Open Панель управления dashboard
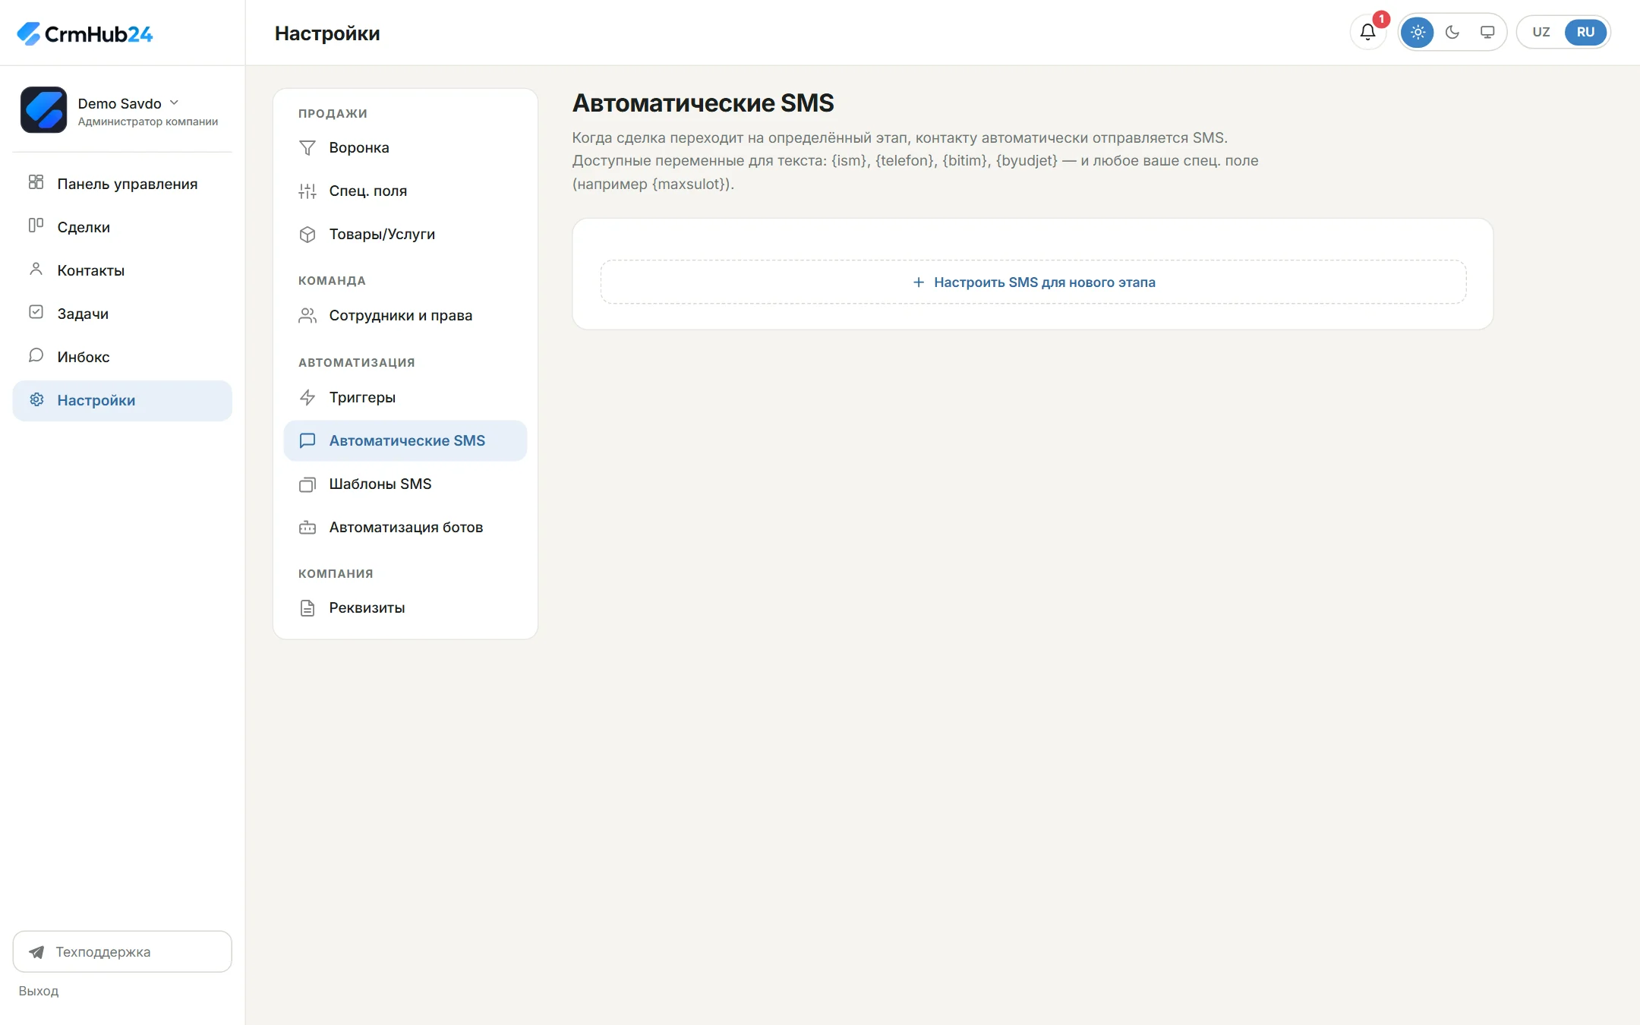Viewport: 1640px width, 1025px height. pyautogui.click(x=122, y=184)
